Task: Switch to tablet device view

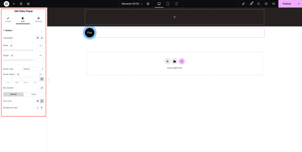Action: click(x=168, y=4)
